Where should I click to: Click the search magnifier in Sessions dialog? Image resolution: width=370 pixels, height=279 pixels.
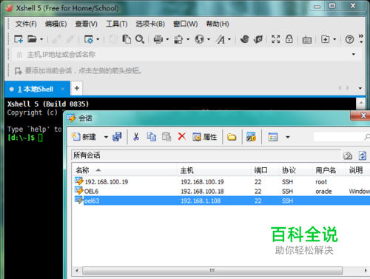[367, 137]
